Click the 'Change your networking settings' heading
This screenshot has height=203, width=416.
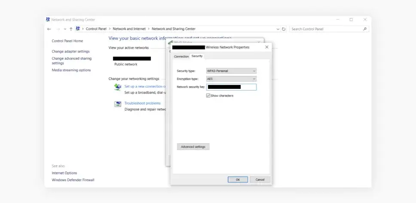coord(134,79)
